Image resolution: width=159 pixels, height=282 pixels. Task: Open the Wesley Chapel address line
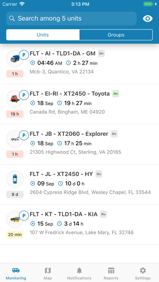pyautogui.click(x=90, y=192)
